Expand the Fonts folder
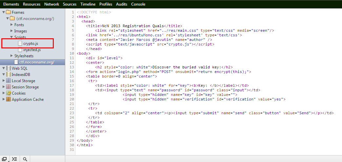The width and height of the screenshot is (342, 162). [11, 25]
